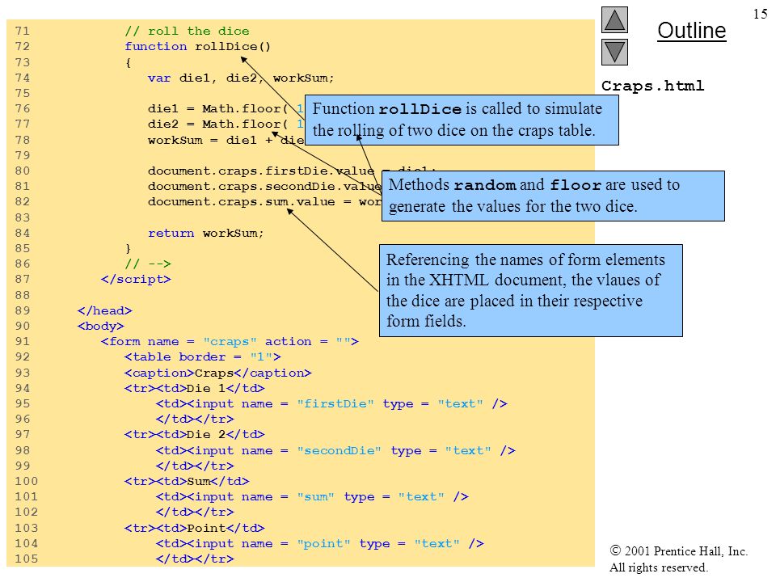Click 'workSum = die1' on line 78
The height and width of the screenshot is (582, 776).
point(202,140)
